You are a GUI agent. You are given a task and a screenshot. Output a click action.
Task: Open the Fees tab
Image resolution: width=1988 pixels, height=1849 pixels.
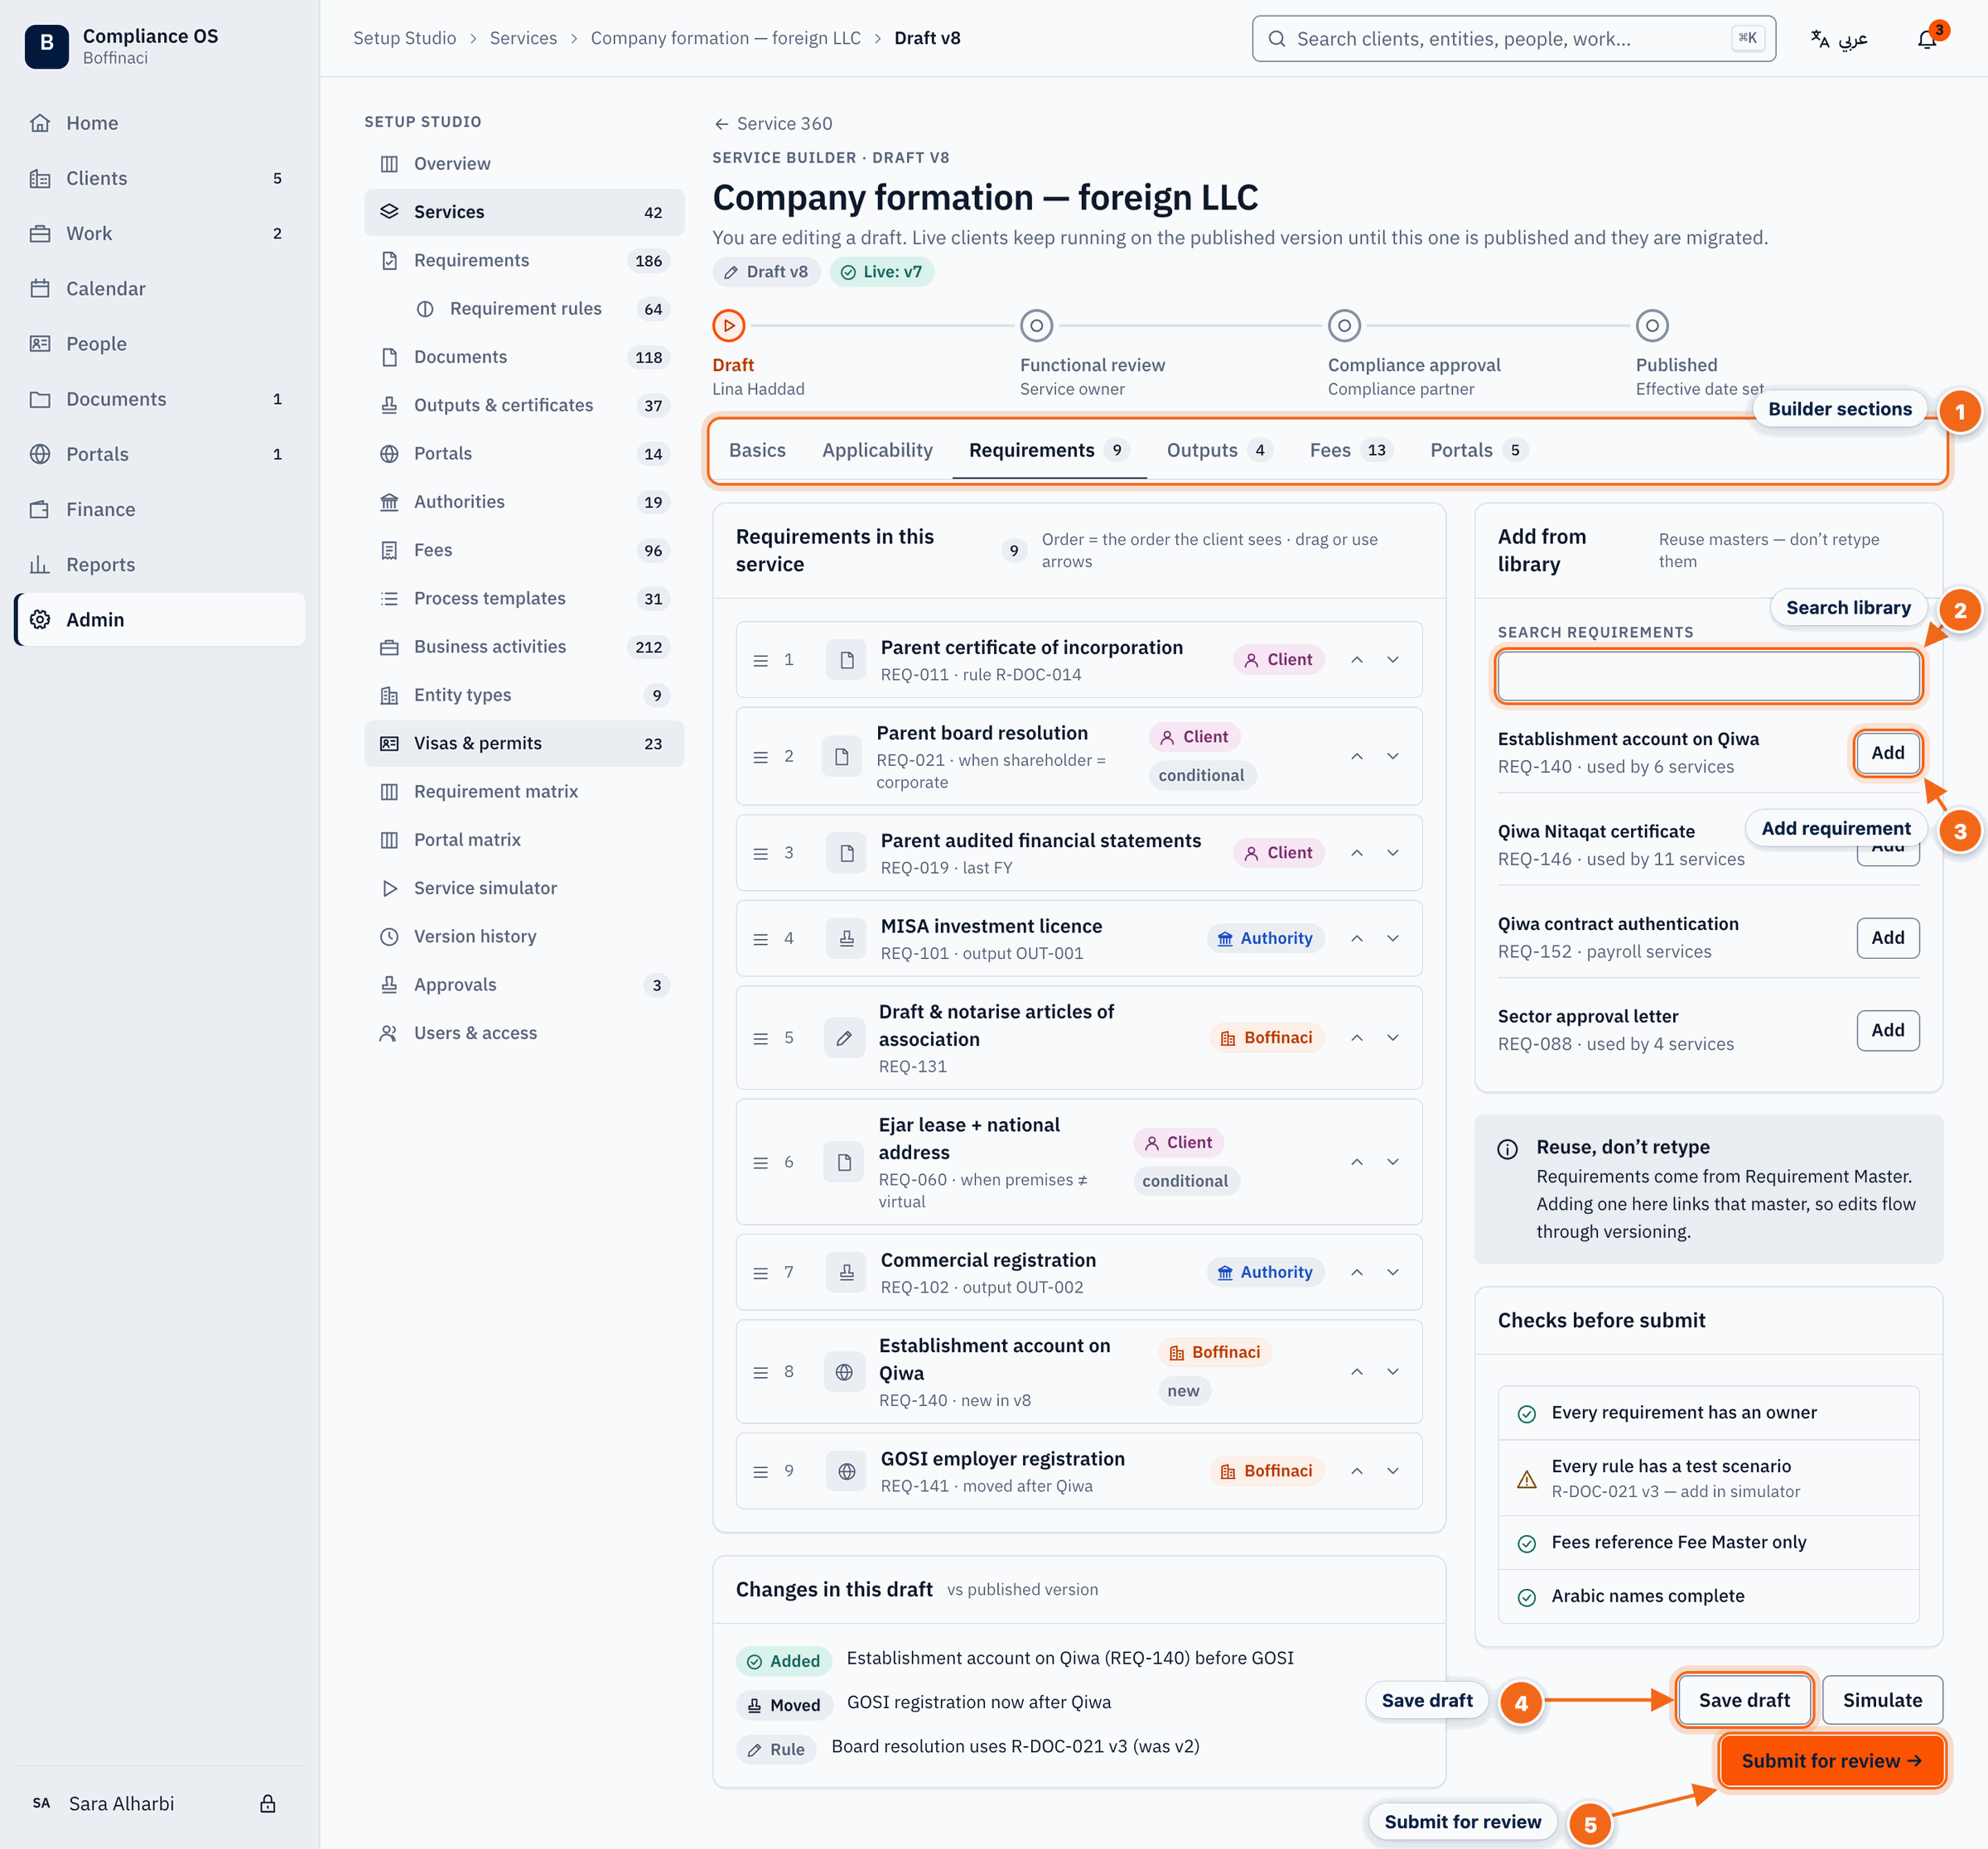(1351, 450)
